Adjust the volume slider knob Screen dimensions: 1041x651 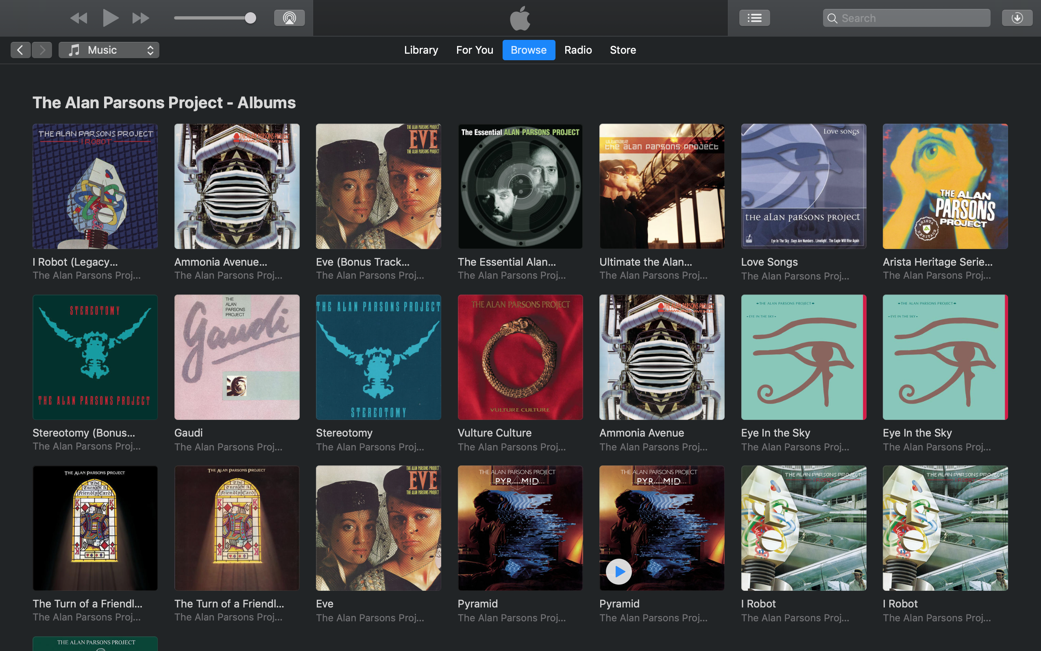coord(250,18)
